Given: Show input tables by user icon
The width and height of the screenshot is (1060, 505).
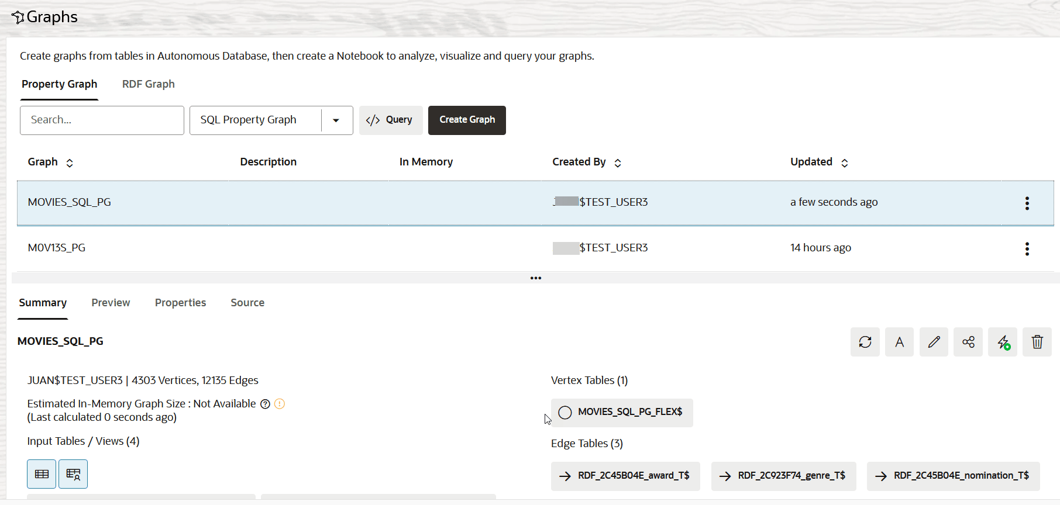Looking at the screenshot, I should [x=73, y=474].
